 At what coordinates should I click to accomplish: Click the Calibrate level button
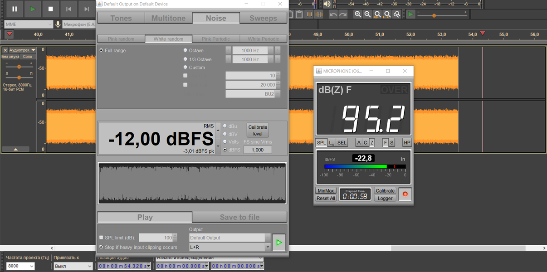point(258,130)
